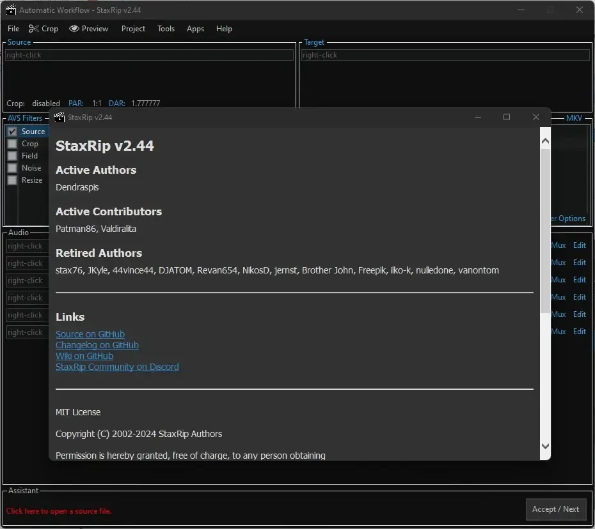The height and width of the screenshot is (529, 595).
Task: Maximize the StaxRip v2.44 about dialog
Action: [x=507, y=117]
